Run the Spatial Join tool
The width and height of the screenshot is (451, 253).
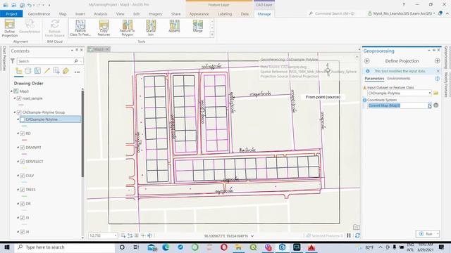(x=151, y=28)
